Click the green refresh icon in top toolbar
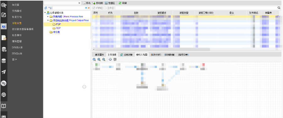The height and width of the screenshot is (118, 283). (x=120, y=3)
